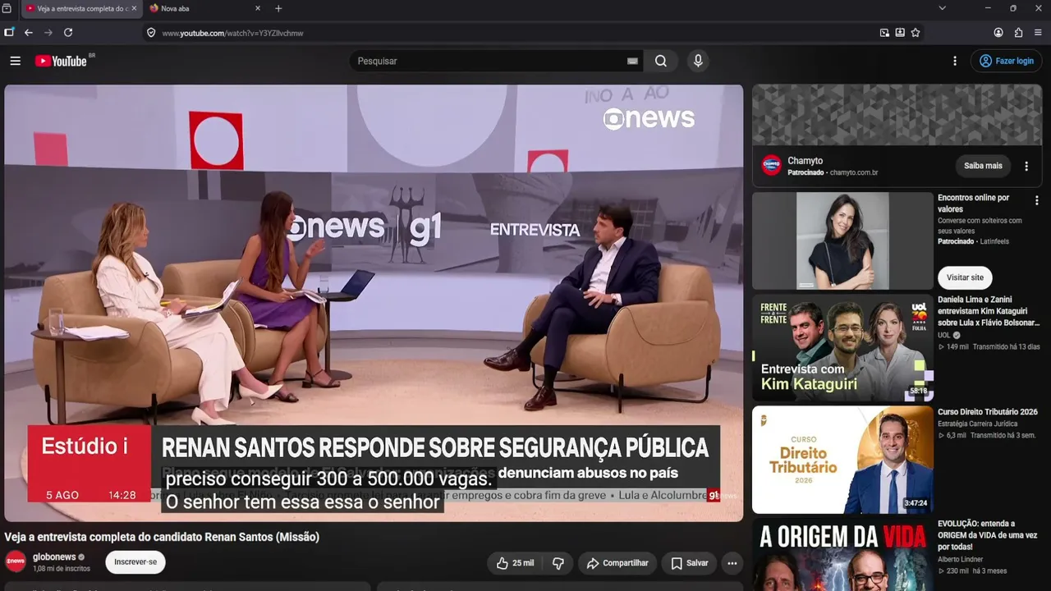The image size is (1051, 591).
Task: Play the Kim Kataguiri interview thumbnail
Action: [x=842, y=348]
